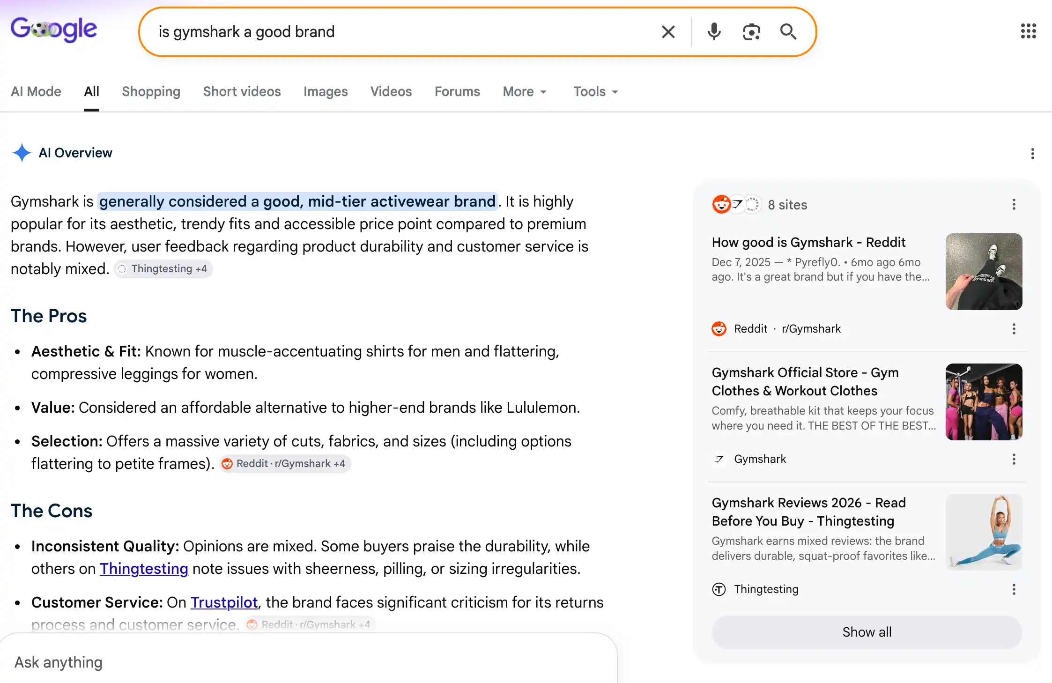Open the Short videos tab
The image size is (1052, 683).
click(242, 91)
